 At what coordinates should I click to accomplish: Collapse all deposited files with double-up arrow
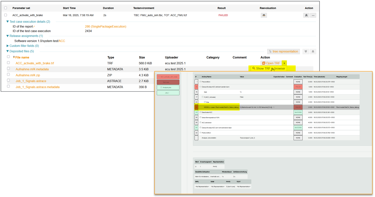313,52
